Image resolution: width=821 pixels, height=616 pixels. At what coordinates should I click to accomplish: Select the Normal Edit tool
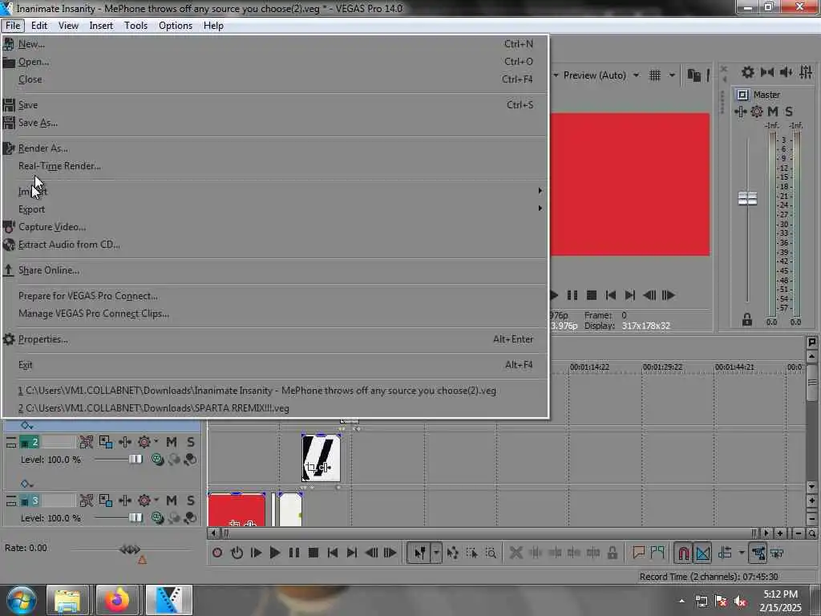420,553
